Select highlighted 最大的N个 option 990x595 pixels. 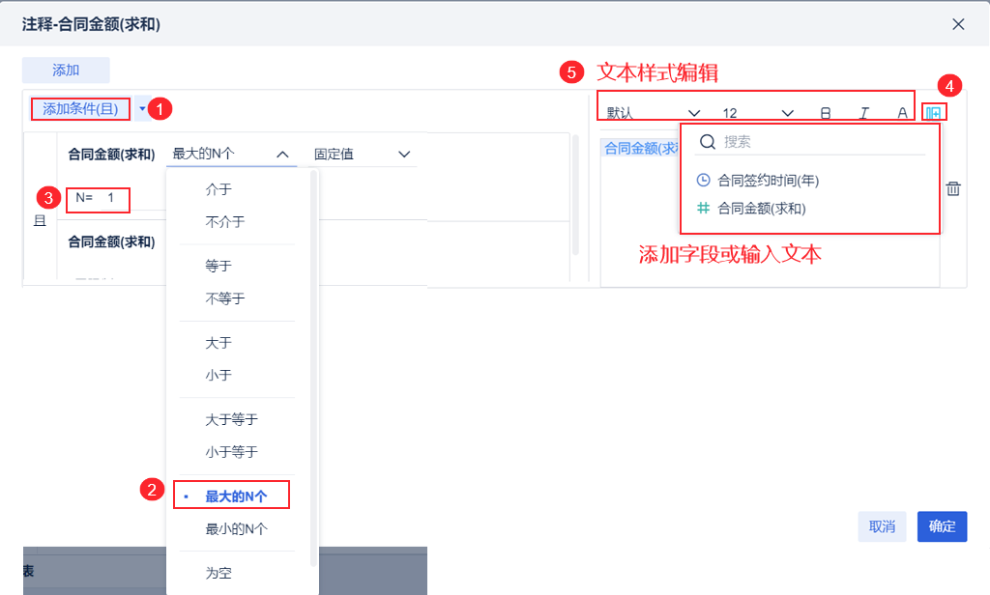click(x=236, y=496)
